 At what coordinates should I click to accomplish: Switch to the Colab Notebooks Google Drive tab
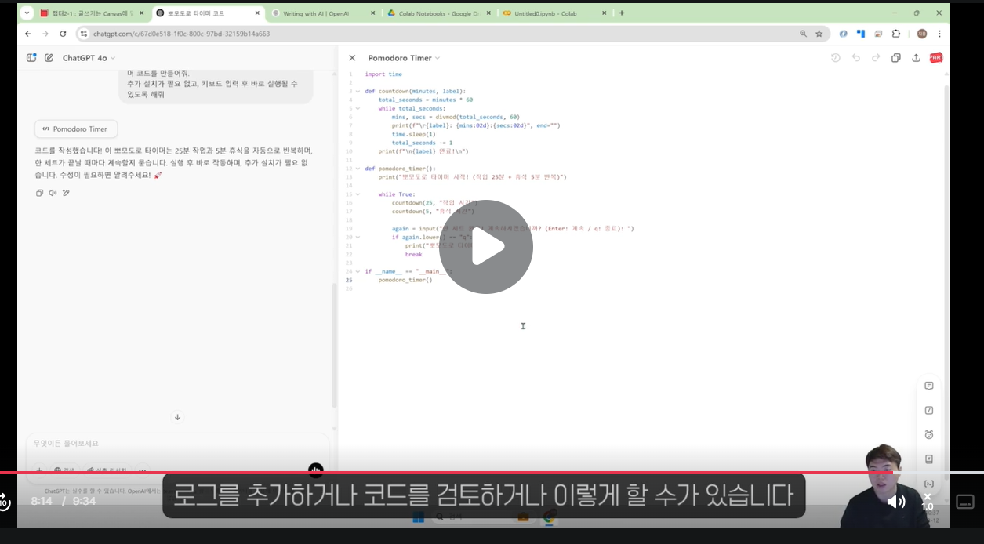(x=438, y=13)
